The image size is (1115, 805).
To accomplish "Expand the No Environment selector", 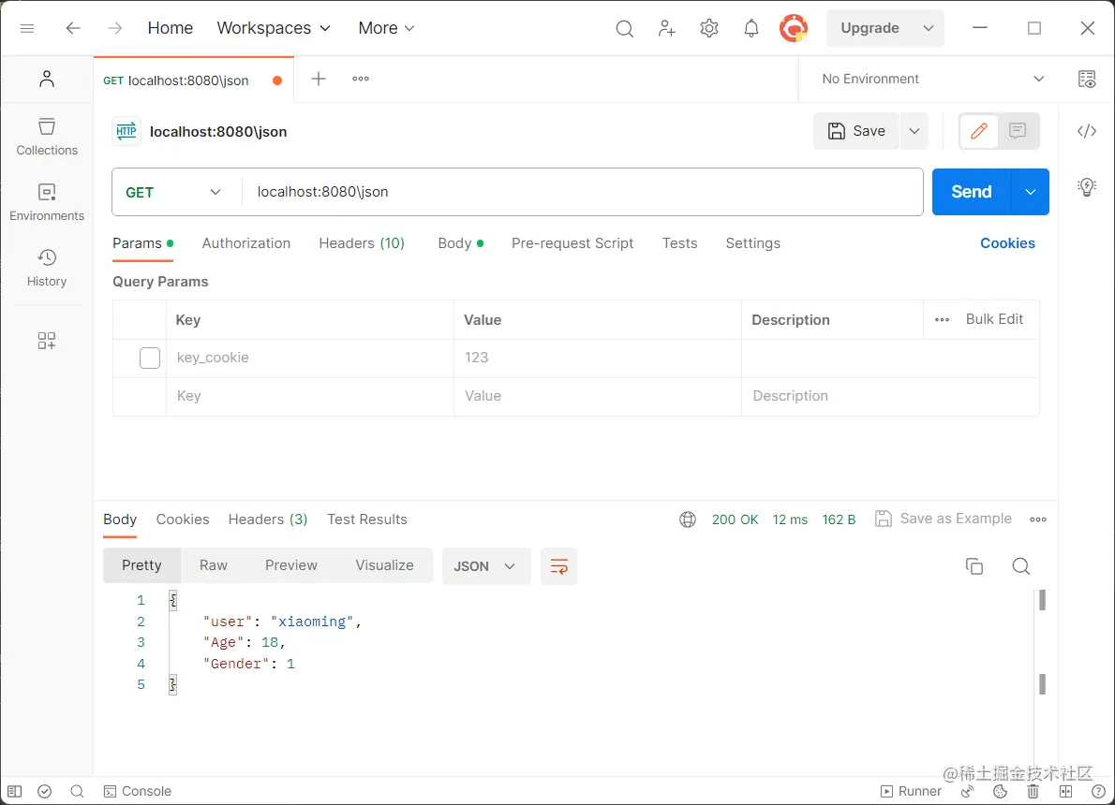I will point(932,79).
